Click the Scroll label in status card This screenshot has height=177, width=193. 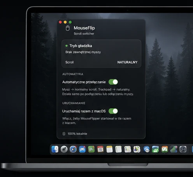(x=70, y=62)
